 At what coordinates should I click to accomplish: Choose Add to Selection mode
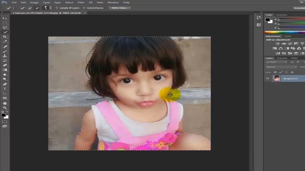(x=30, y=8)
